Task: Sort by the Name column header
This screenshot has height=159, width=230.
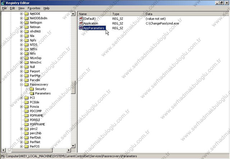Action: pyautogui.click(x=94, y=14)
